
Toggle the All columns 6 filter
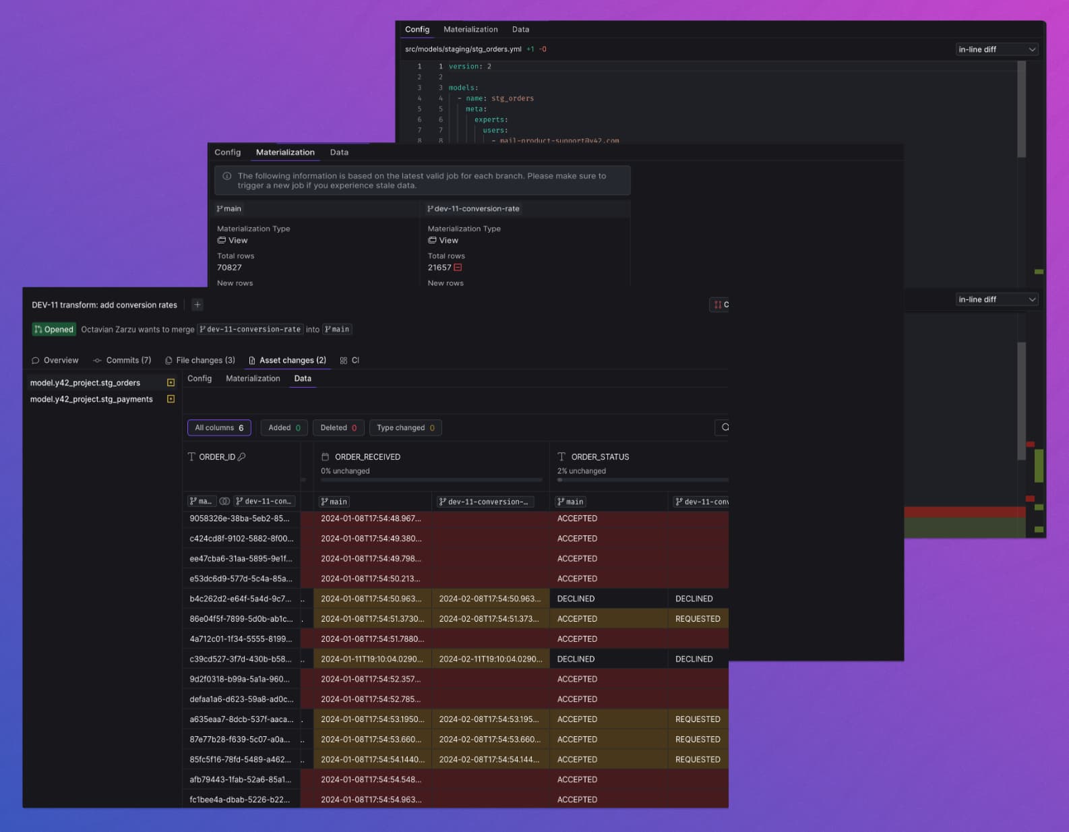219,427
